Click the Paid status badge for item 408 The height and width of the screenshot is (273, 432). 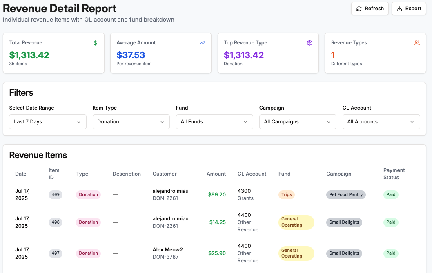(x=391, y=222)
